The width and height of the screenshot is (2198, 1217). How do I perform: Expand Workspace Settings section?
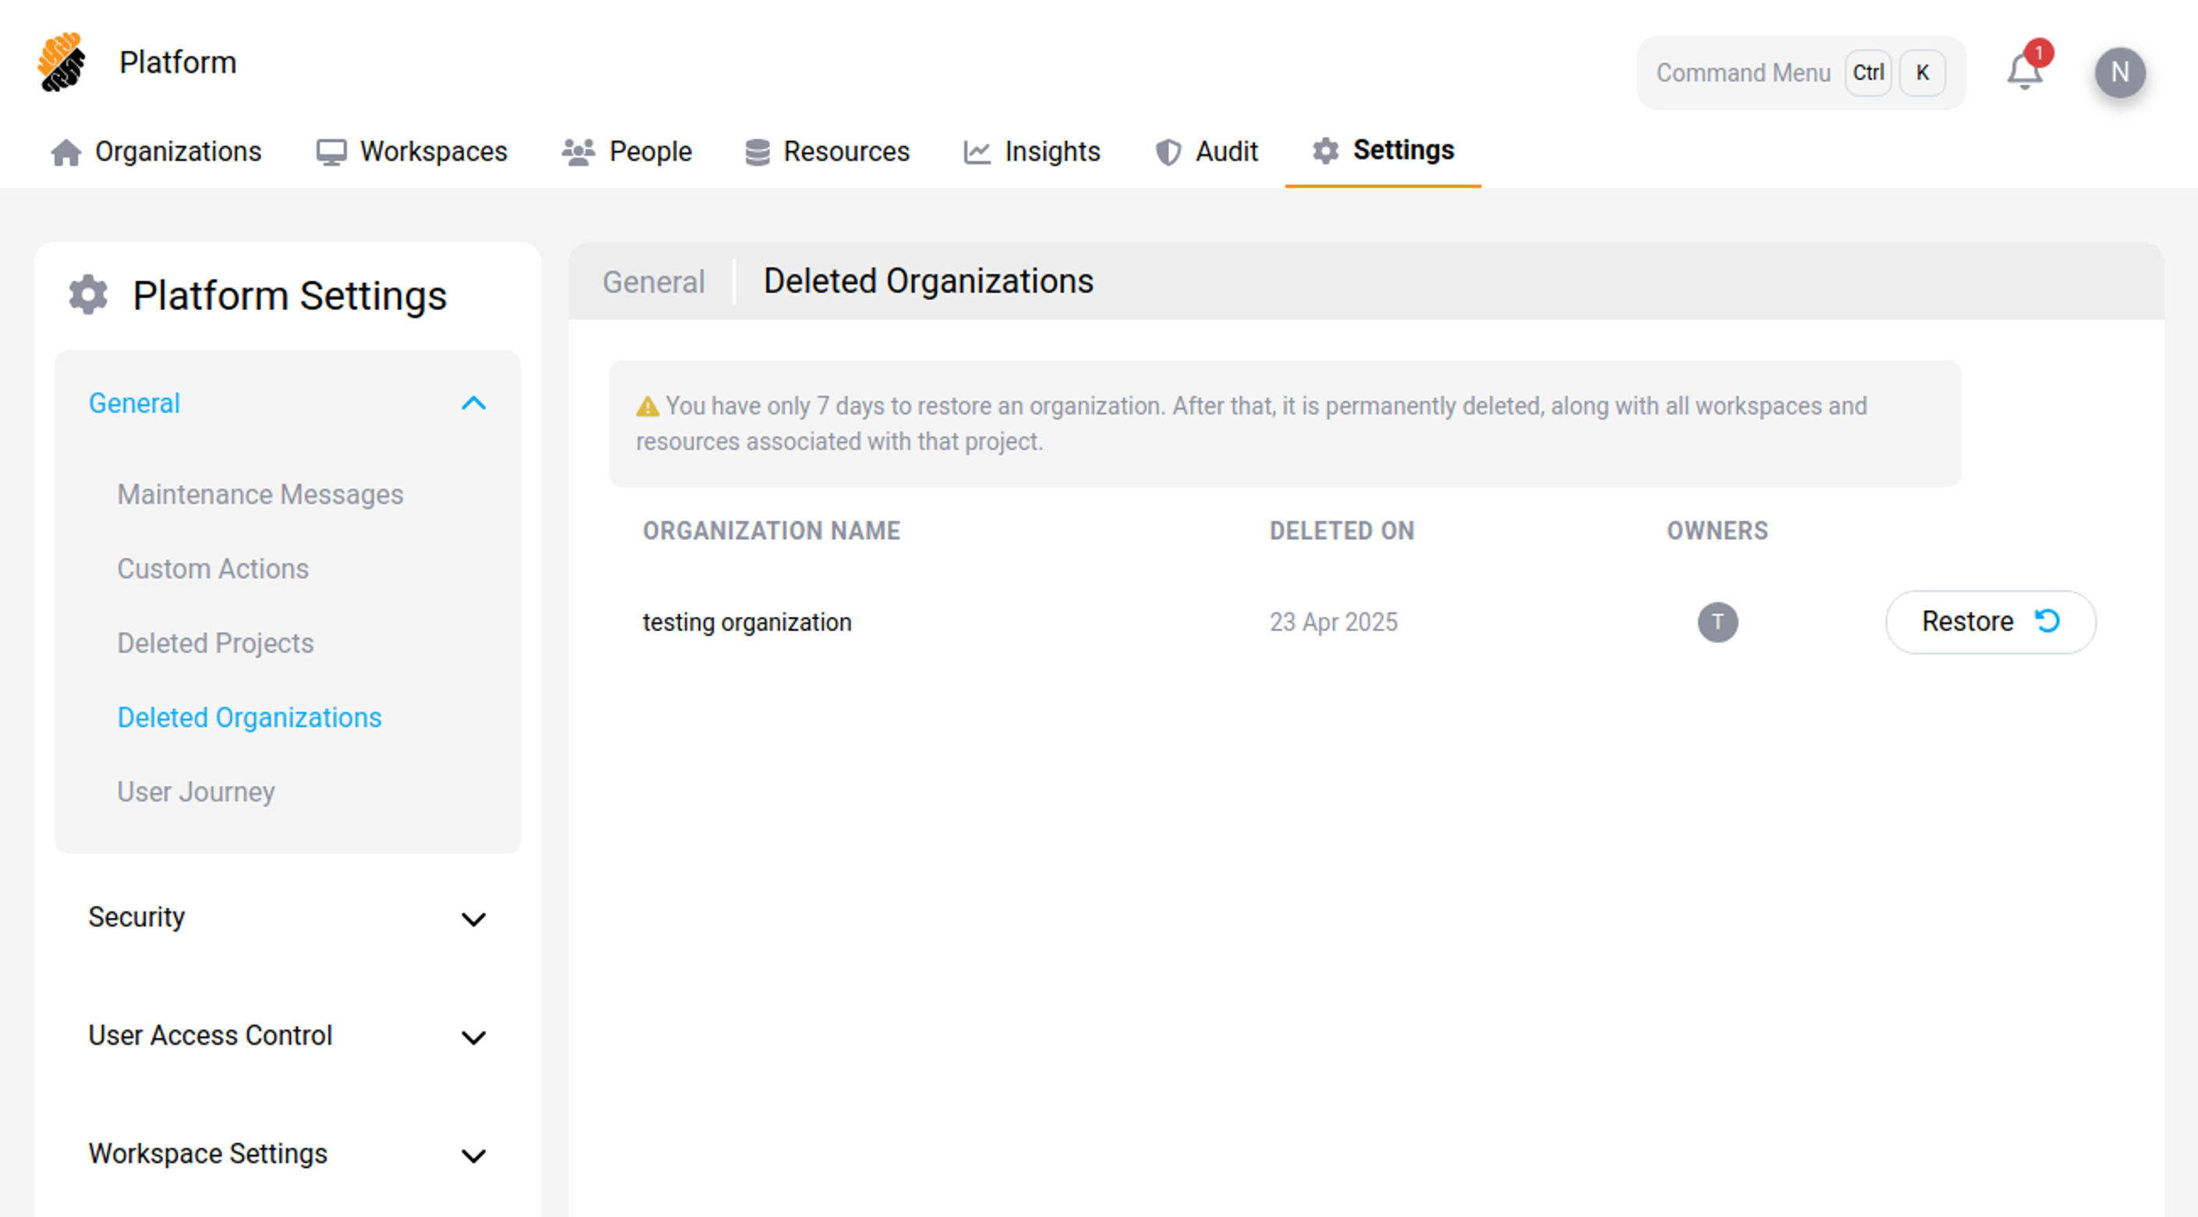pos(474,1155)
